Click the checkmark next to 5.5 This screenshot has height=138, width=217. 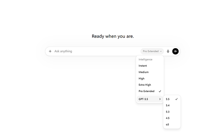pyautogui.click(x=176, y=99)
